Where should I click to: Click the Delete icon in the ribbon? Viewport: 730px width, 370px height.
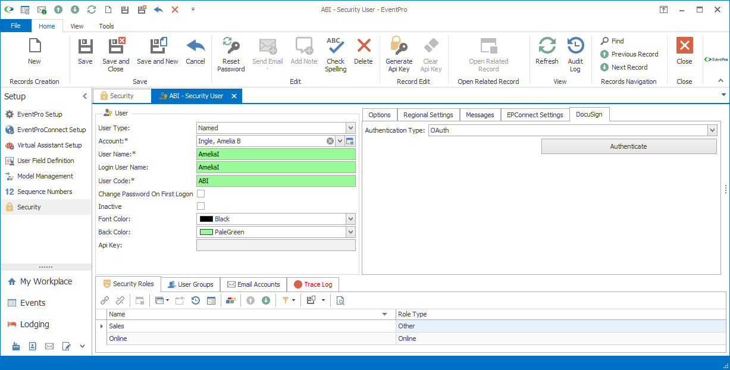pyautogui.click(x=364, y=46)
